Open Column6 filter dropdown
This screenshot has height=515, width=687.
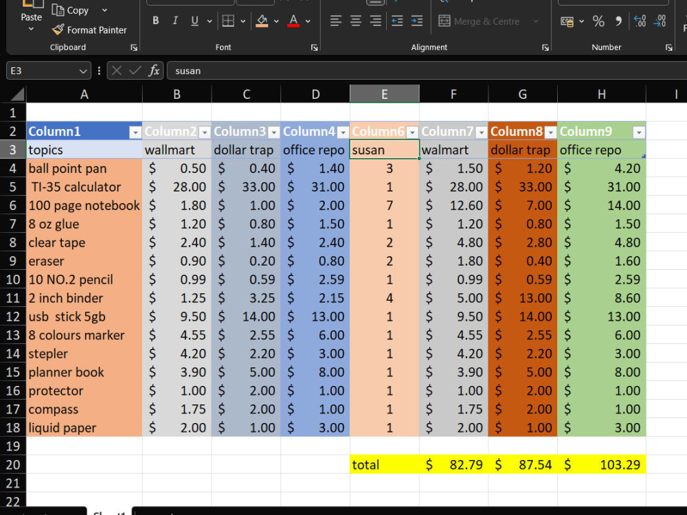pos(412,132)
